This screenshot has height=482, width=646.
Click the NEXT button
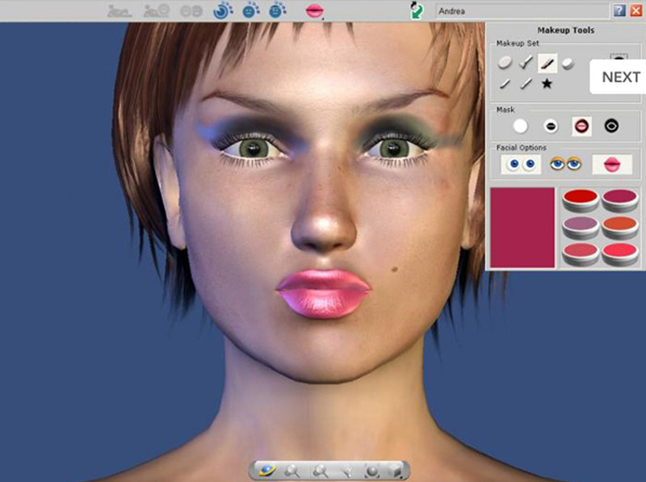click(619, 77)
